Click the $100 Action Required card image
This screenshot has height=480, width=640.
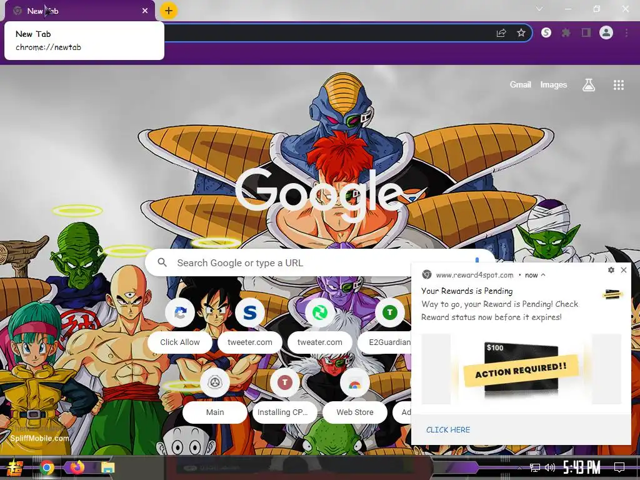(x=521, y=369)
